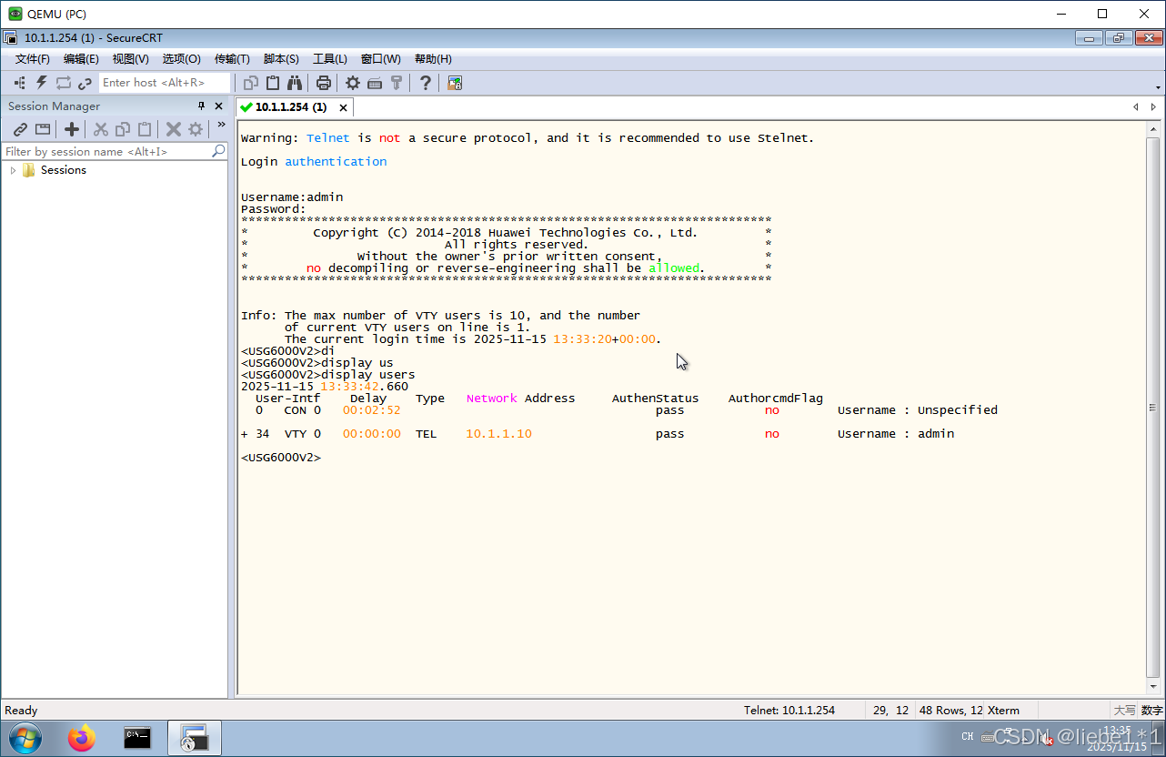Click the 'Username : admin' text
This screenshot has height=757, width=1166.
pyautogui.click(x=896, y=434)
